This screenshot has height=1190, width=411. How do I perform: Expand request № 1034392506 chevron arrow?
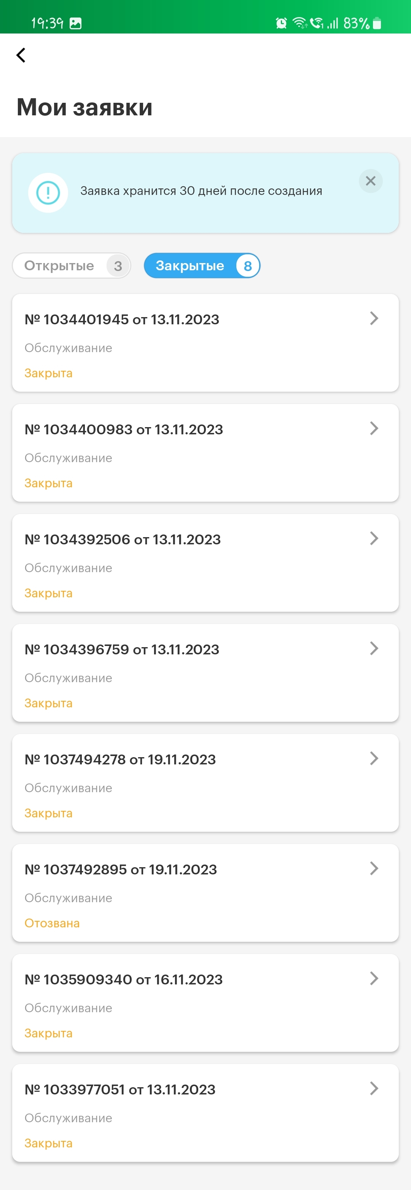[x=374, y=538]
